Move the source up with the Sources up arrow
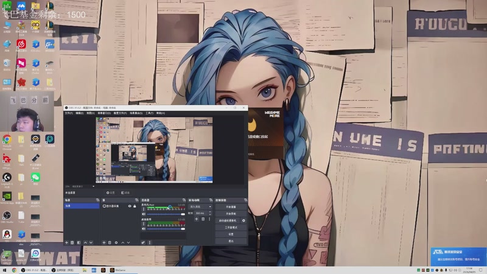Image resolution: width=487 pixels, height=274 pixels. (123, 242)
